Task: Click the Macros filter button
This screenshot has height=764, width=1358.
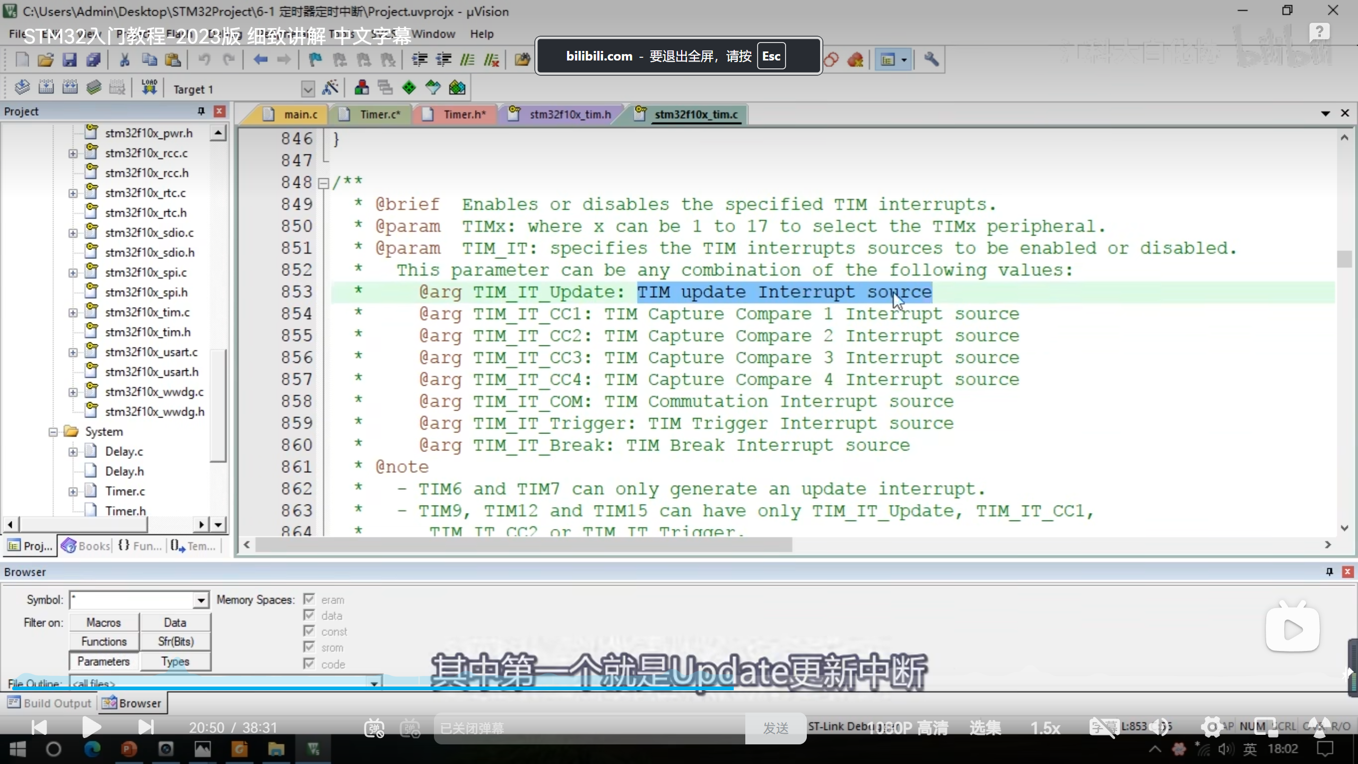Action: tap(104, 622)
